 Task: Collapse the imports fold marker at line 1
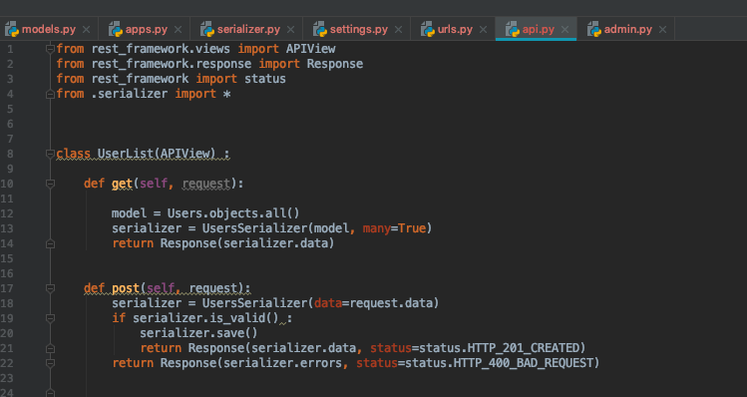(50, 49)
